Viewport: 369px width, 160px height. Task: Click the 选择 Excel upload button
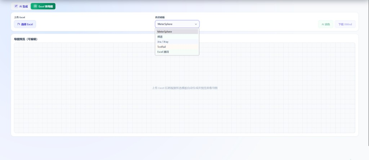click(x=25, y=24)
